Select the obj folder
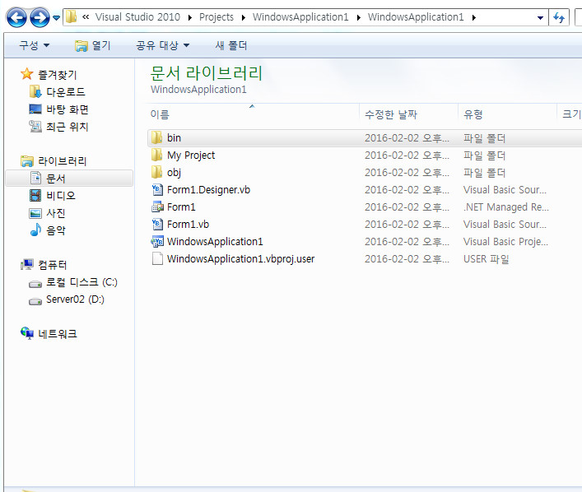 [x=174, y=173]
